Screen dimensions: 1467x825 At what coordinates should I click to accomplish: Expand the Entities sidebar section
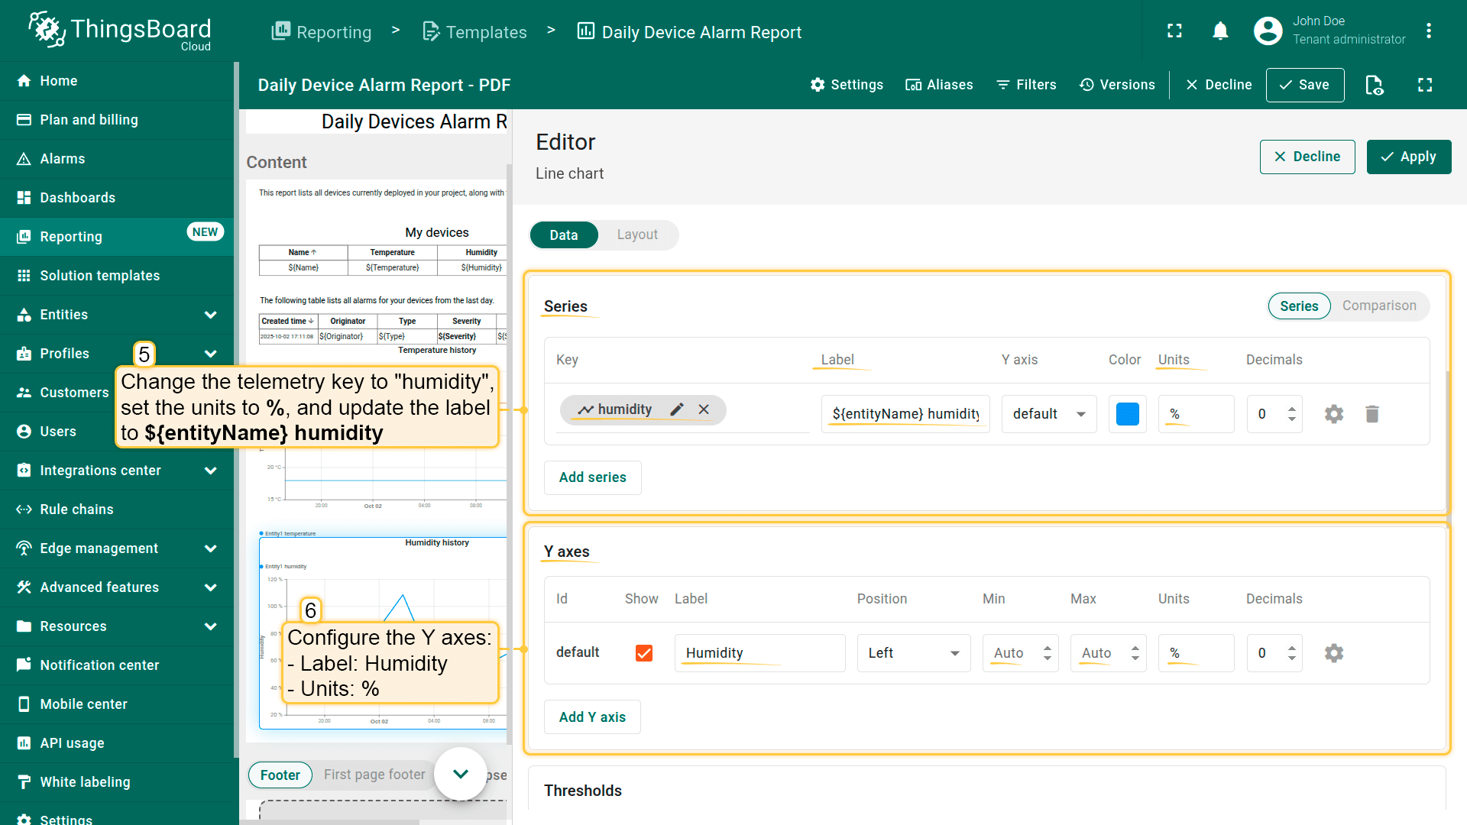tap(210, 315)
